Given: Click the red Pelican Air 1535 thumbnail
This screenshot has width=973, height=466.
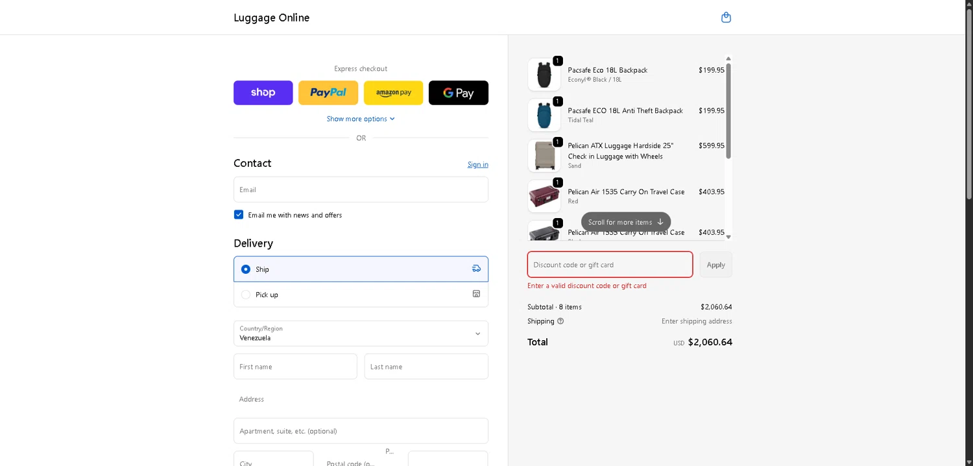Looking at the screenshot, I should coord(544,196).
